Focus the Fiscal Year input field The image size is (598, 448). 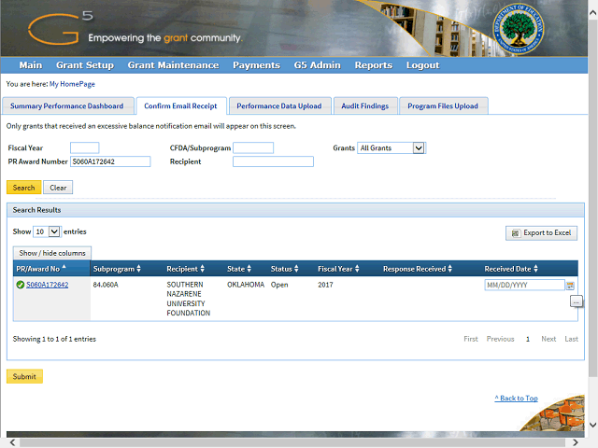[85, 147]
